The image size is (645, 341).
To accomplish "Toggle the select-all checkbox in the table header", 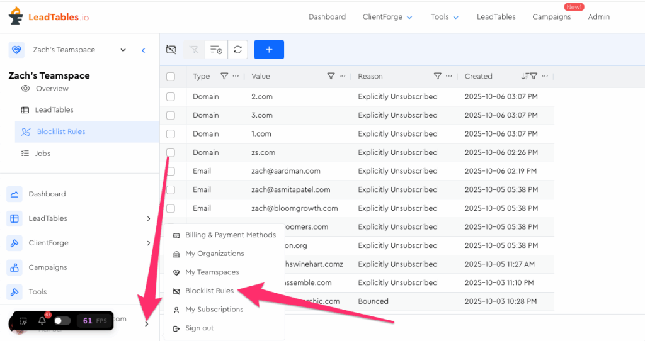I will [171, 76].
